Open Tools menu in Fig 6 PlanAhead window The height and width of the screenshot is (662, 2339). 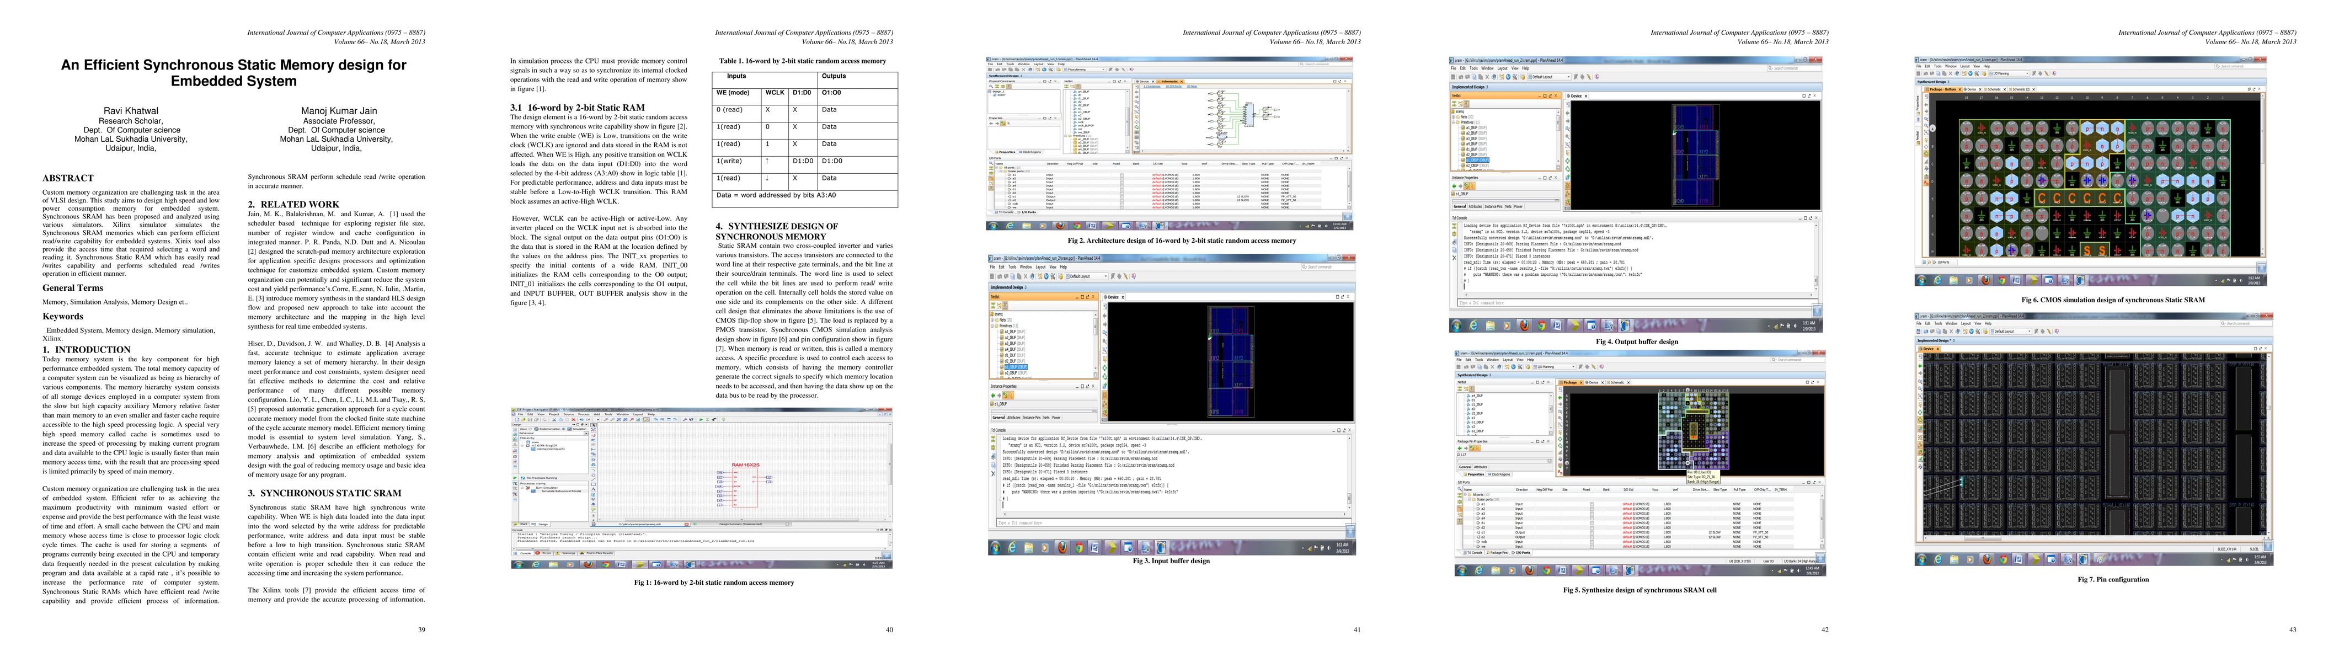point(1937,66)
